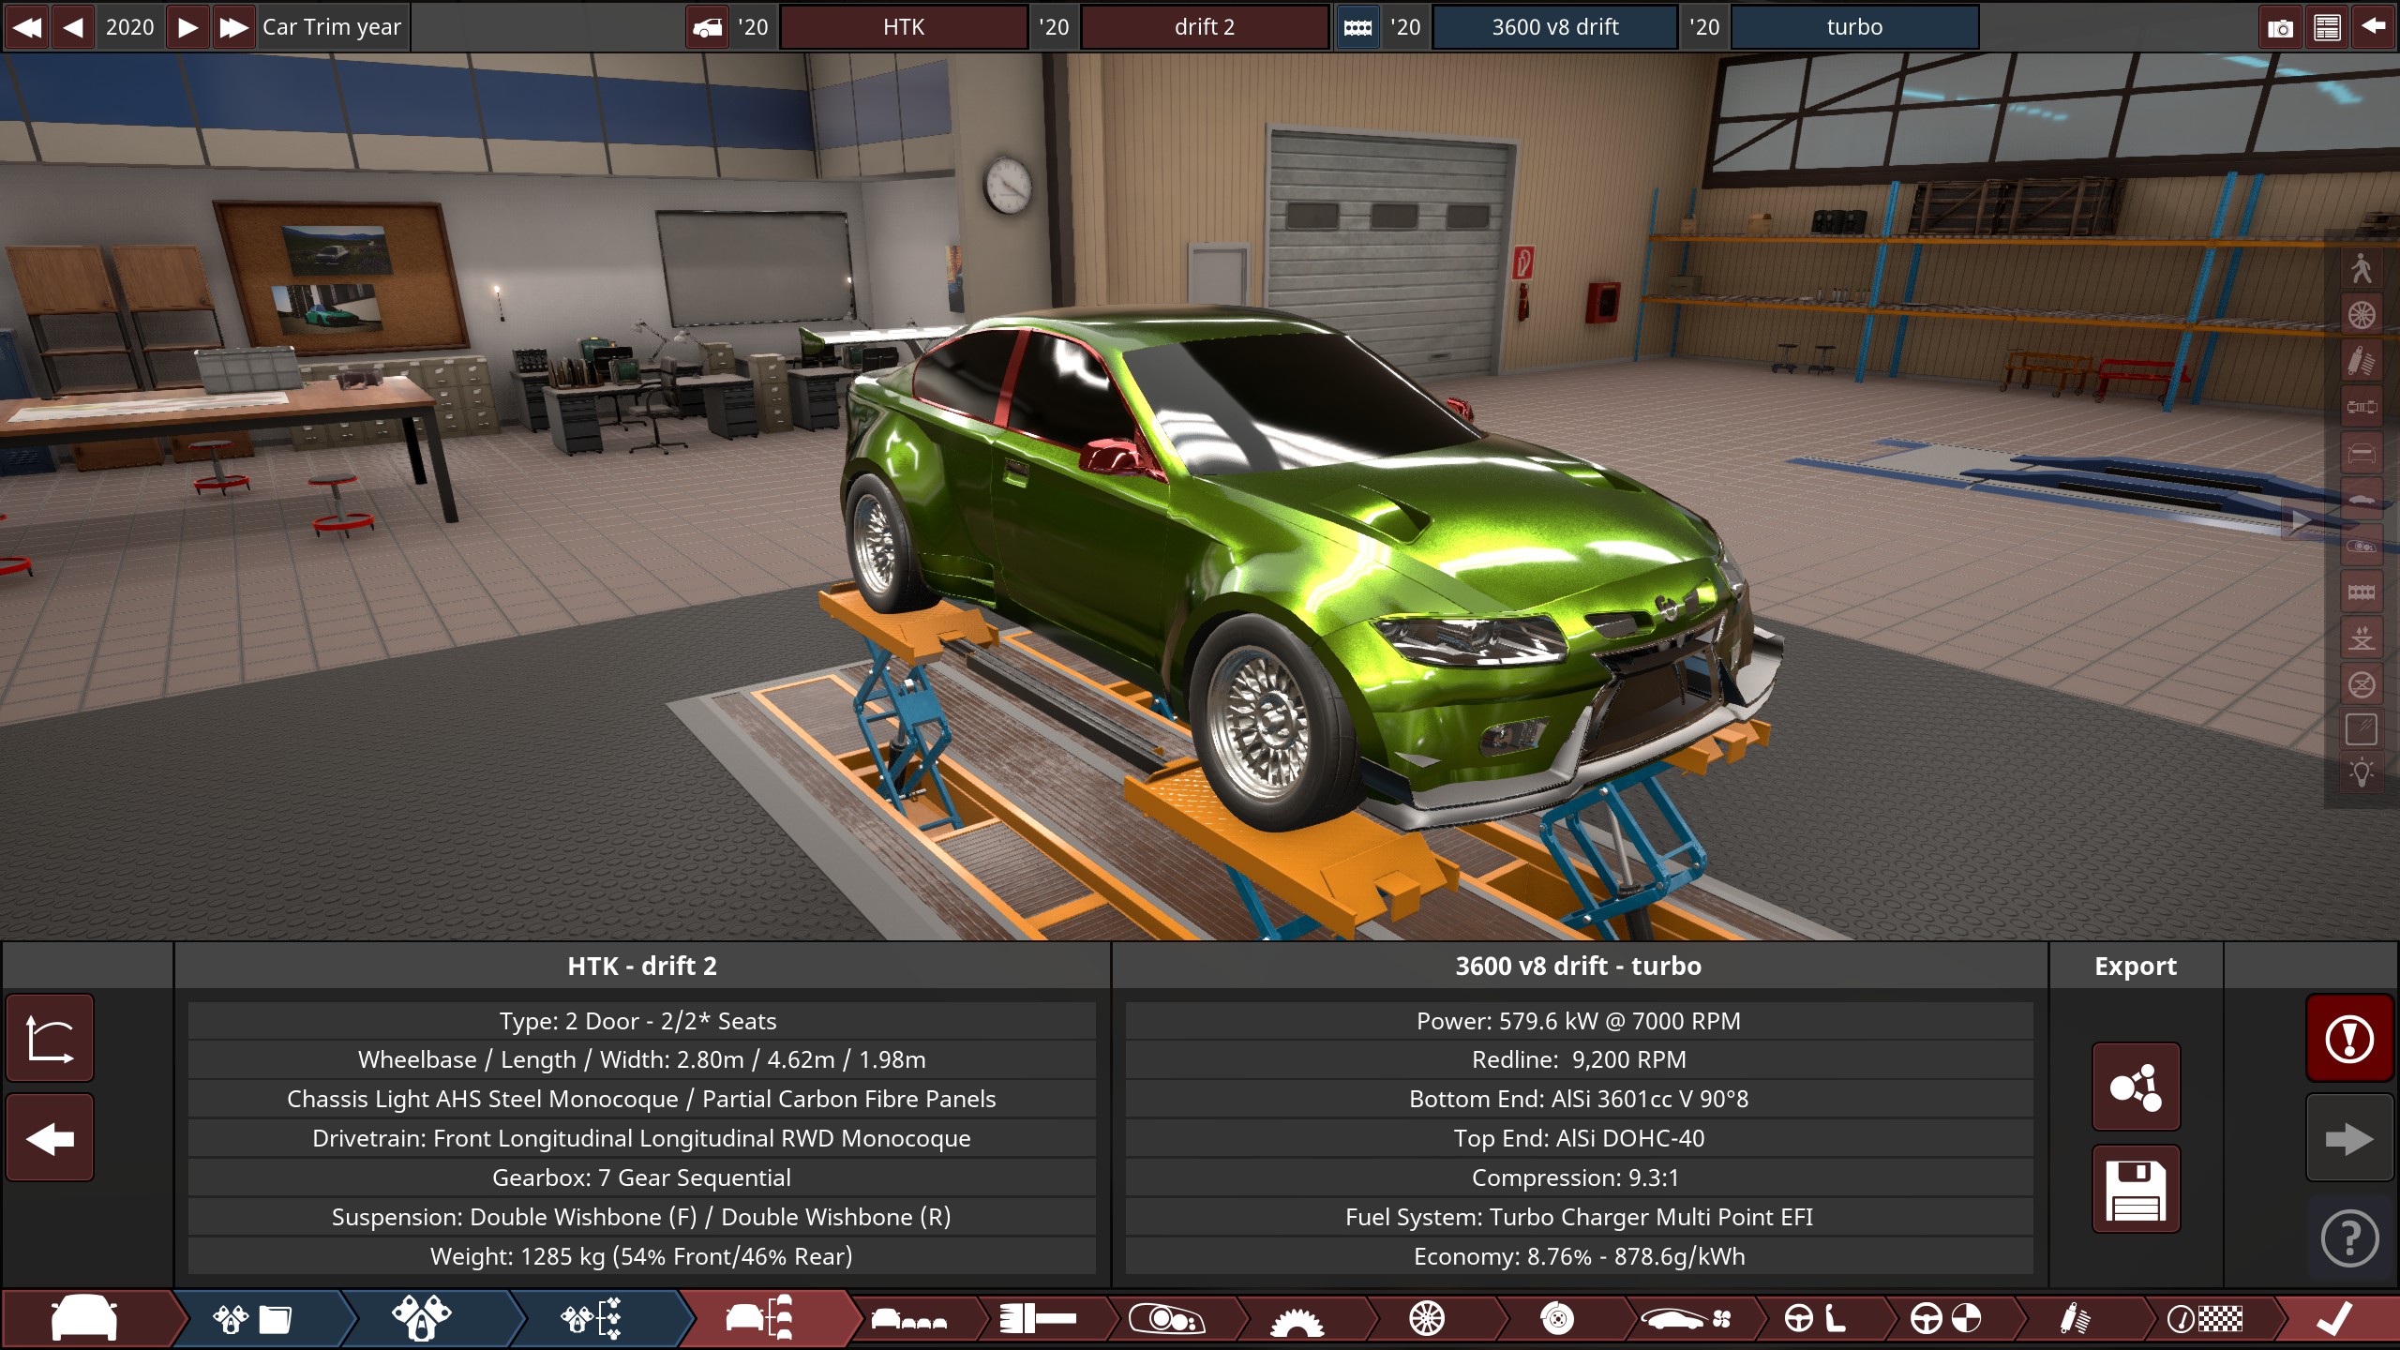
Task: Click the car icon in the top bar
Action: pos(708,27)
